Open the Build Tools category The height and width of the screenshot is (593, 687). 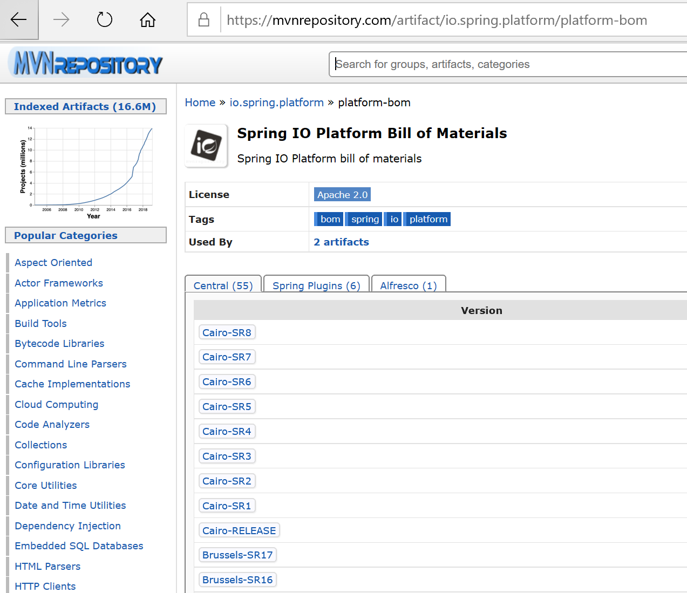coord(41,323)
